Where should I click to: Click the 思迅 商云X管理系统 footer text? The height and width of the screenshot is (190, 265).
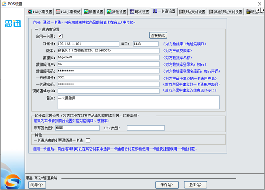point(41,178)
